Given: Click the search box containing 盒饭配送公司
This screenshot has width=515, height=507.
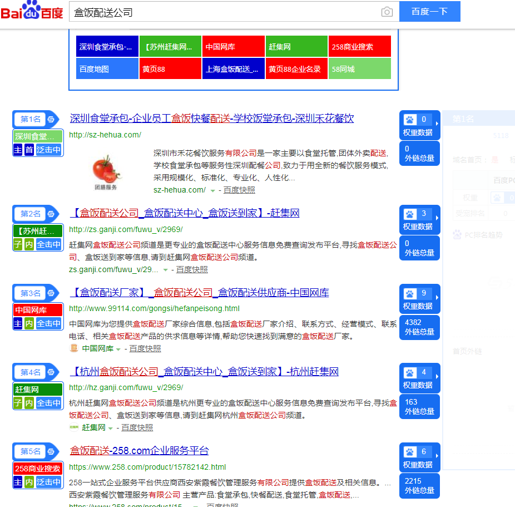Looking at the screenshot, I should (234, 12).
